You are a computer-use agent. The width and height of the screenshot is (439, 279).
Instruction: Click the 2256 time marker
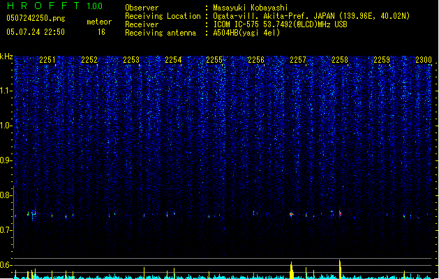256,60
